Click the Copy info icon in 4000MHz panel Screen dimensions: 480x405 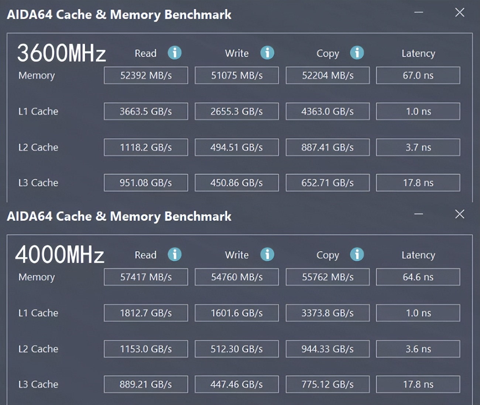(357, 255)
